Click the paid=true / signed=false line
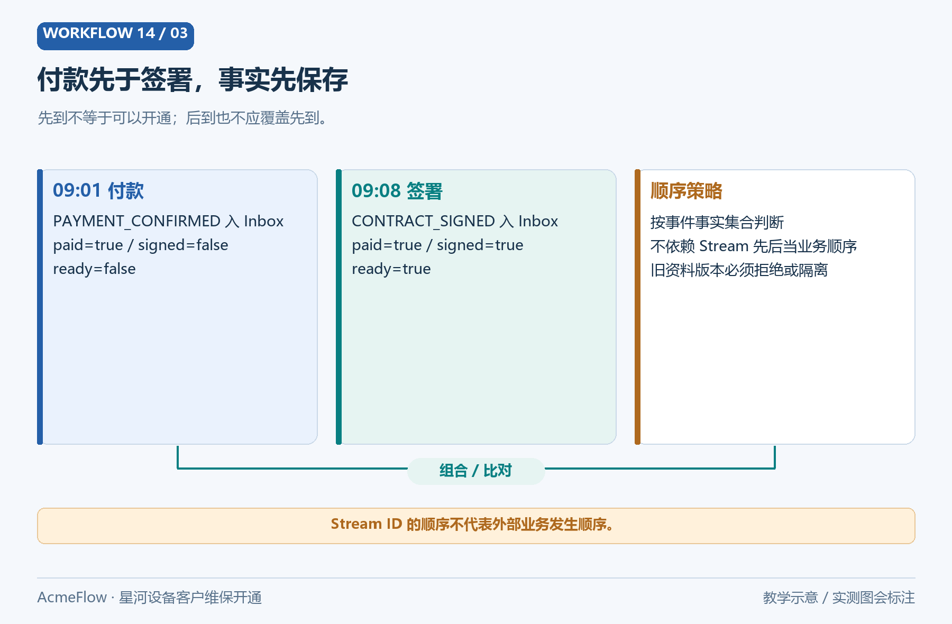The height and width of the screenshot is (624, 952). click(x=141, y=245)
